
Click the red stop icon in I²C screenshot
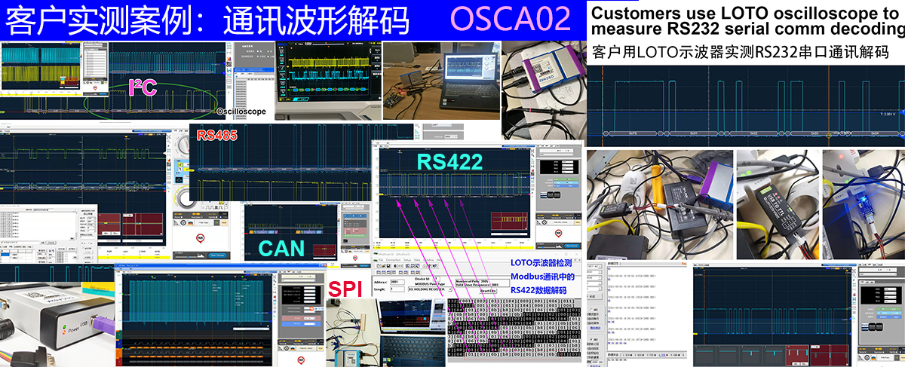point(95,87)
